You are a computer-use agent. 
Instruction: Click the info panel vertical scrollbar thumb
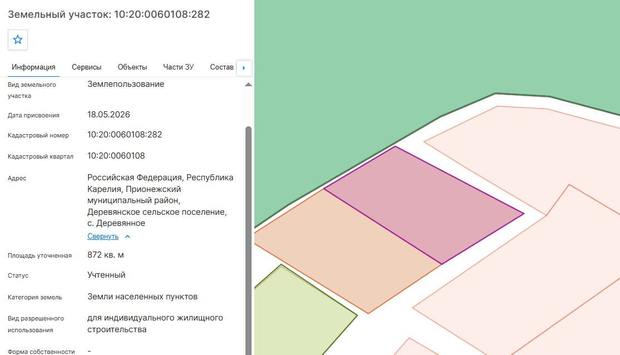tap(248, 240)
